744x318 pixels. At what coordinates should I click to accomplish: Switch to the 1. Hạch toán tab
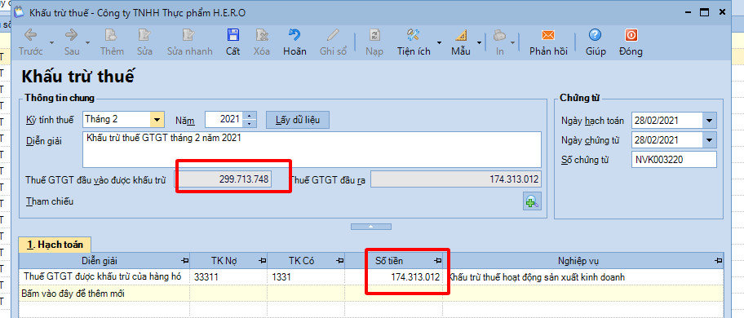(x=55, y=245)
